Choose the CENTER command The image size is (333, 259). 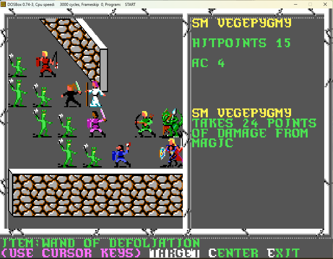(x=233, y=253)
